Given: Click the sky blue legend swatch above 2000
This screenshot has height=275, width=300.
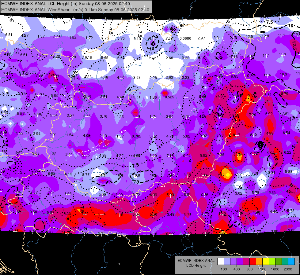Looking at the screenshot, I should tap(291, 262).
